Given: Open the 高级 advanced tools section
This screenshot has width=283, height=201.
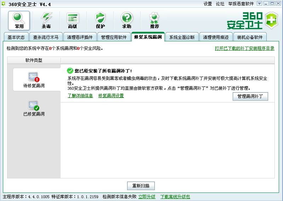Looking at the screenshot, I should click(73, 20).
